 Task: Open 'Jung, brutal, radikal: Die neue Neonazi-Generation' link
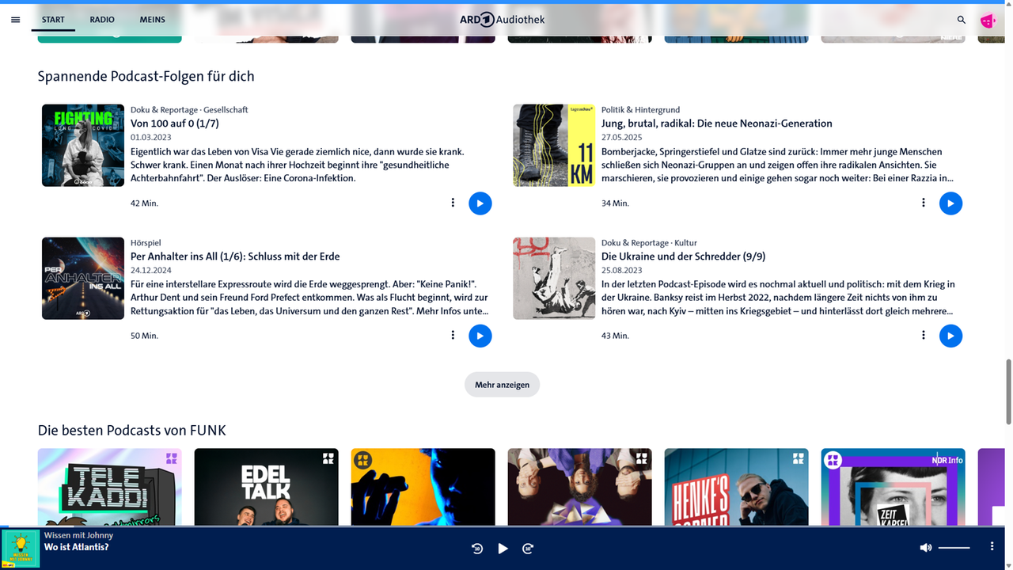coord(717,123)
